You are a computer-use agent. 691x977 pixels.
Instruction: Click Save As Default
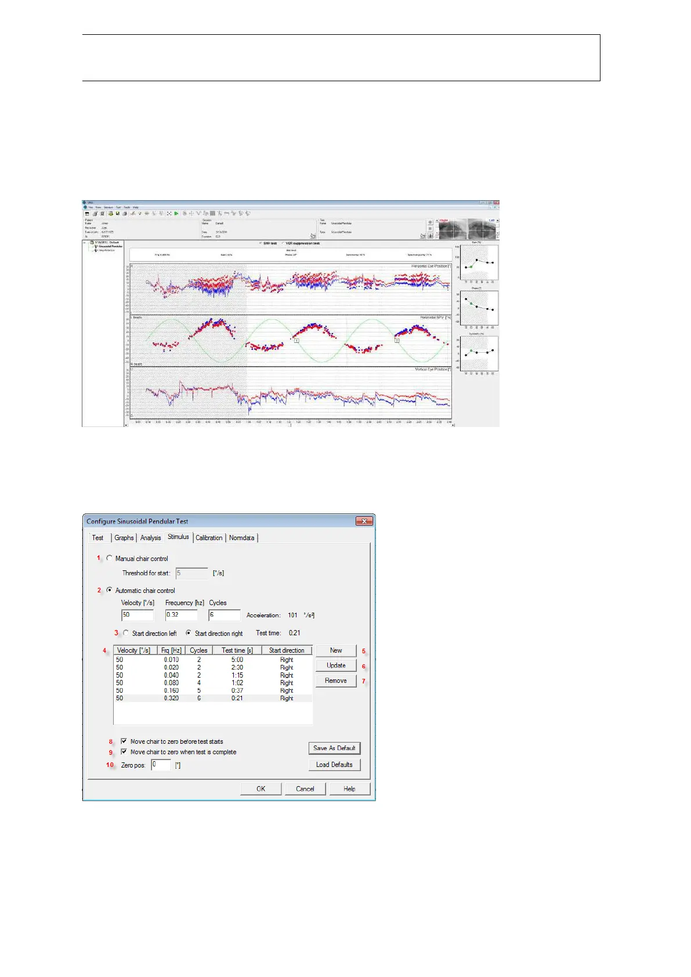334,748
